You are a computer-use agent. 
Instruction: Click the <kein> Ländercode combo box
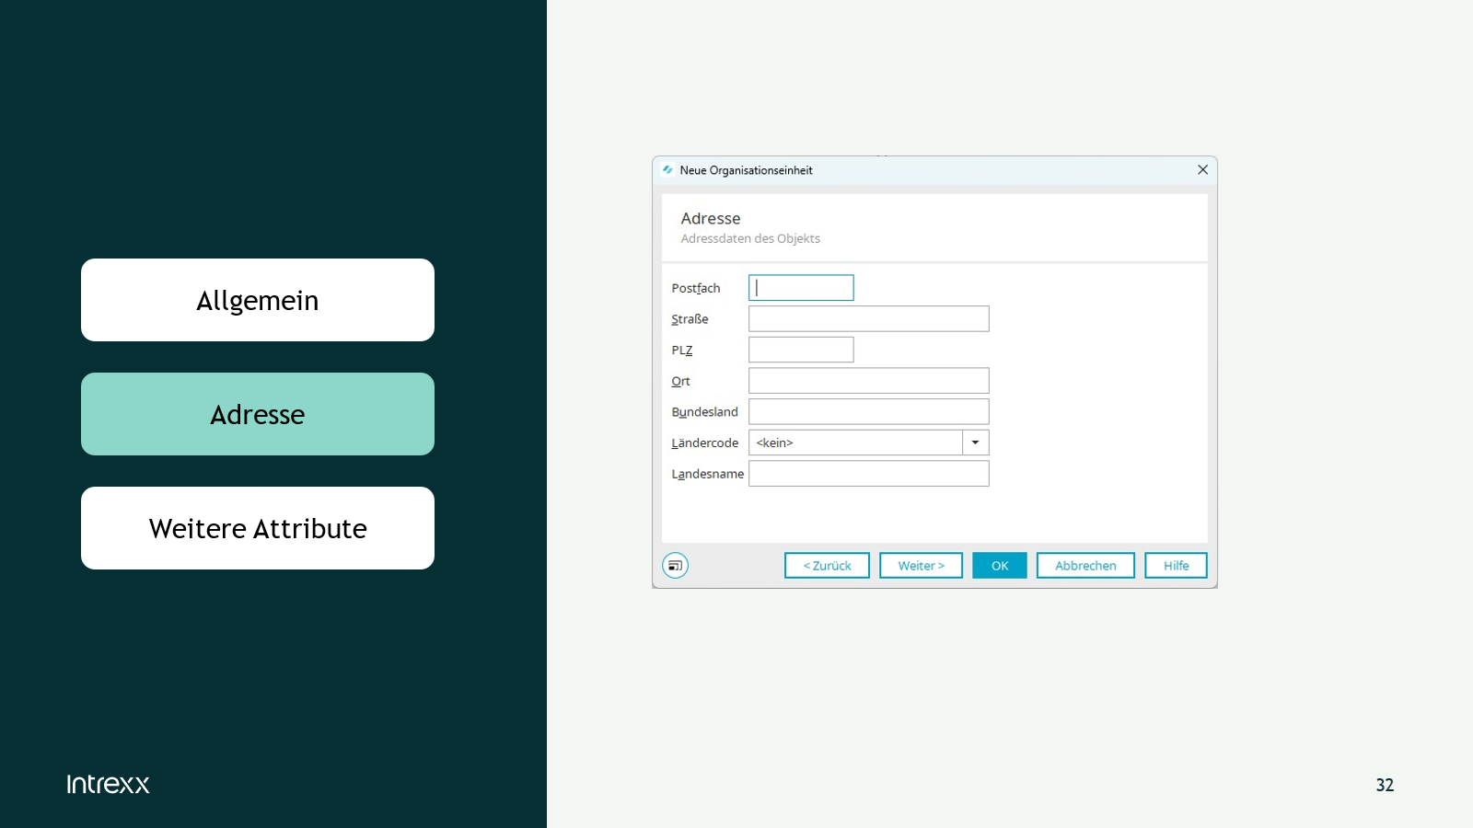855,443
